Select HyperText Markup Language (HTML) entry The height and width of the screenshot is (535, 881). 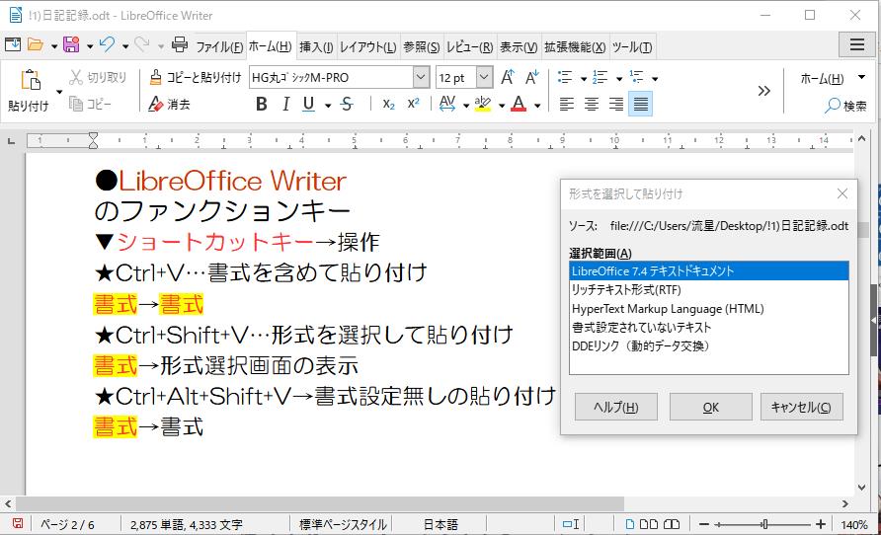tap(708, 309)
